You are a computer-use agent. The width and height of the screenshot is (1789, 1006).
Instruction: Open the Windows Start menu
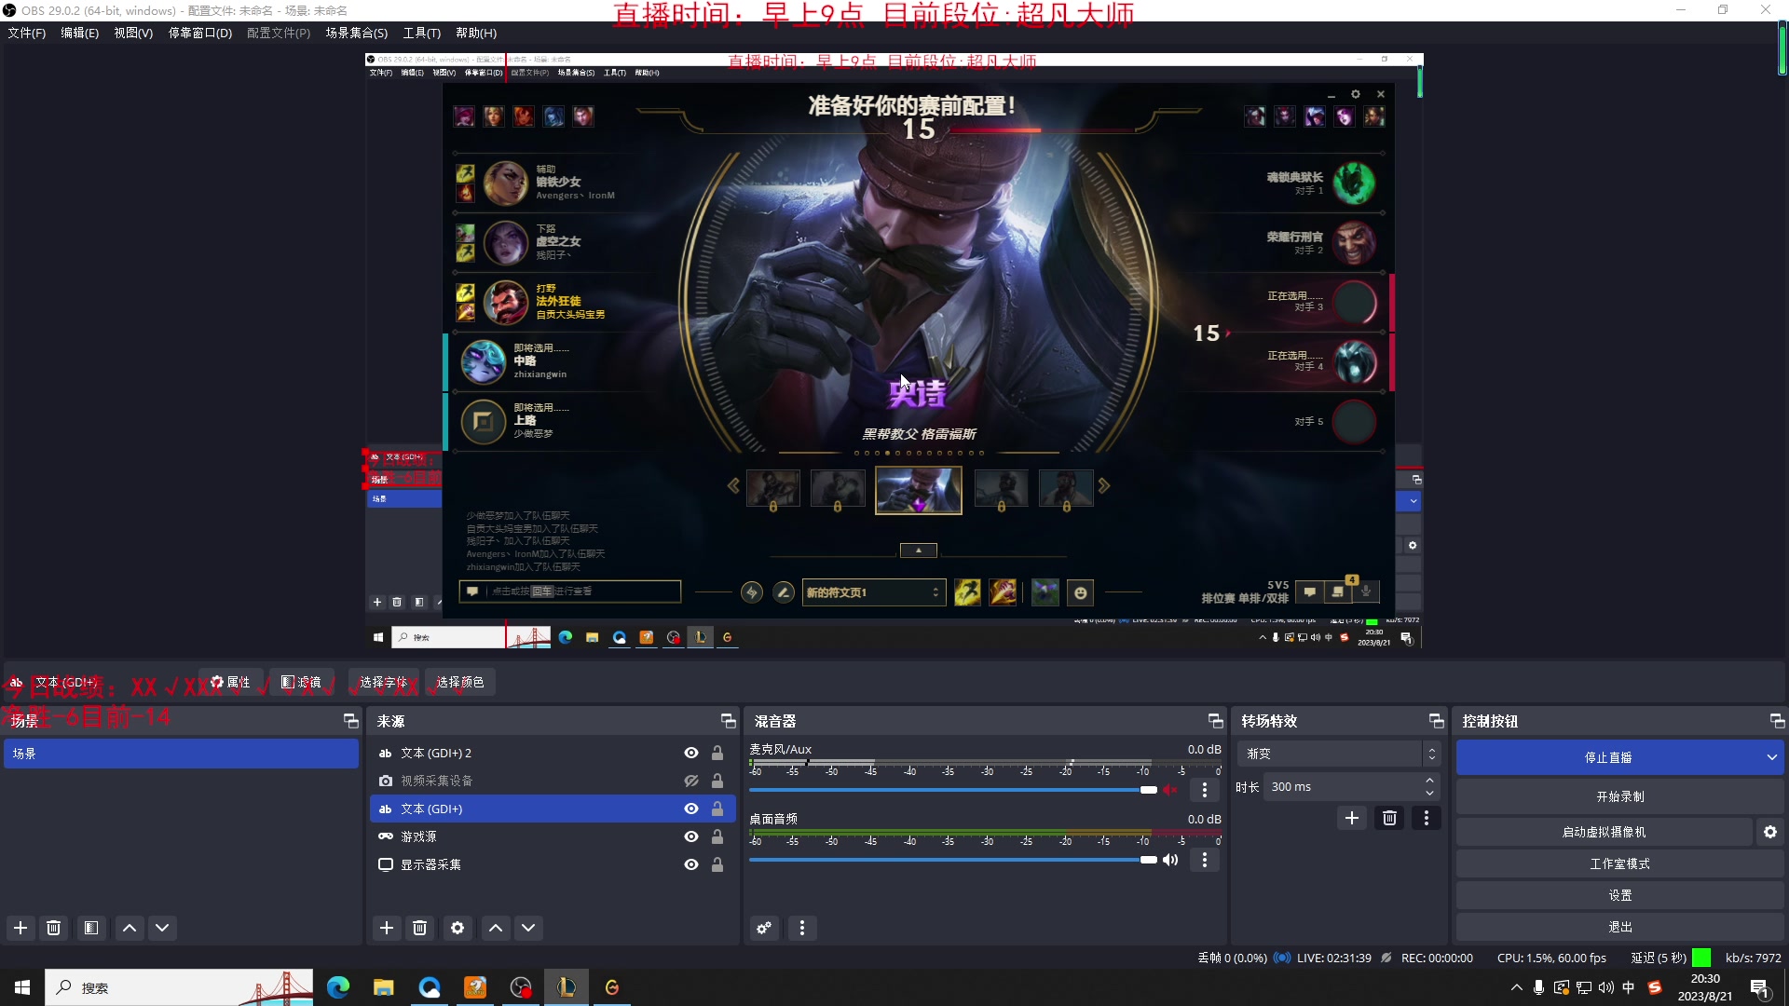22,987
